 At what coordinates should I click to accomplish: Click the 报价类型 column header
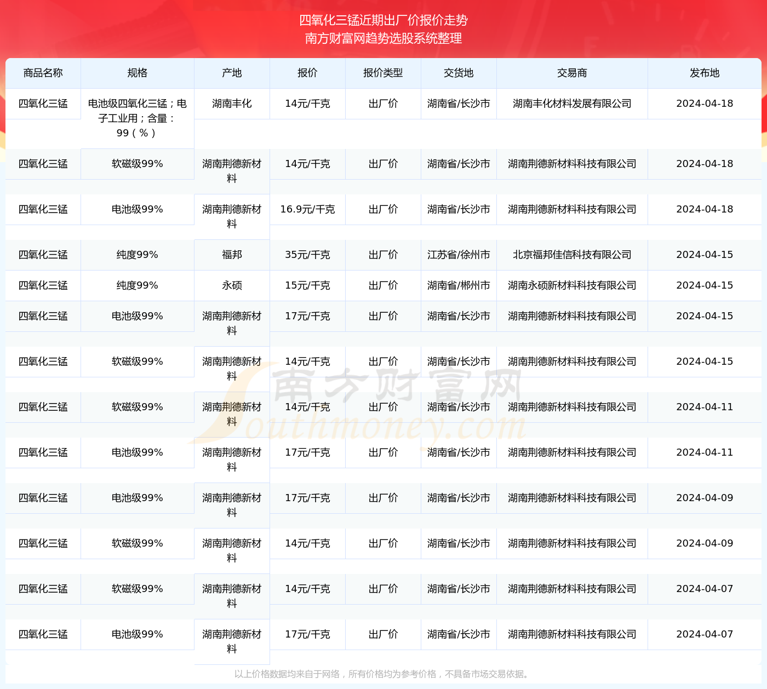pyautogui.click(x=383, y=73)
